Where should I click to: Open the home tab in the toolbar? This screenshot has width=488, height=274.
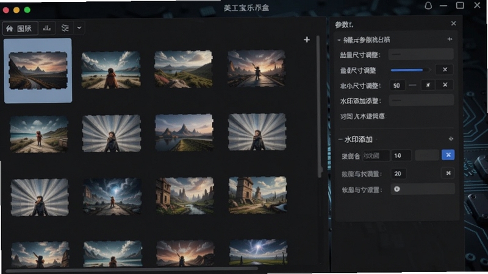20,28
